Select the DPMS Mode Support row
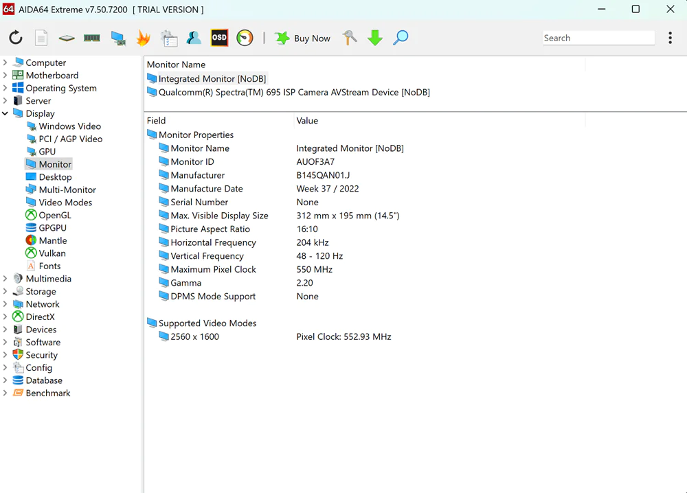The width and height of the screenshot is (687, 493). [238, 297]
